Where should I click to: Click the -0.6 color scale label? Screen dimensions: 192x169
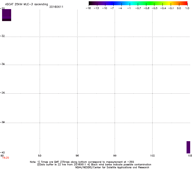[x=146, y=8]
